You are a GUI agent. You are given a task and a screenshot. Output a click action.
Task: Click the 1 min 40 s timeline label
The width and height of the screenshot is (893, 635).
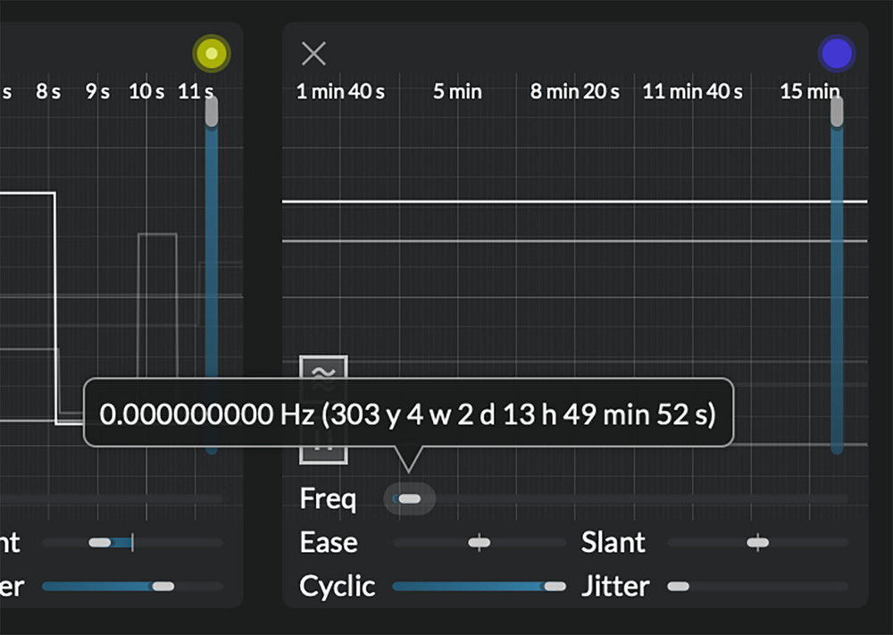coord(340,92)
